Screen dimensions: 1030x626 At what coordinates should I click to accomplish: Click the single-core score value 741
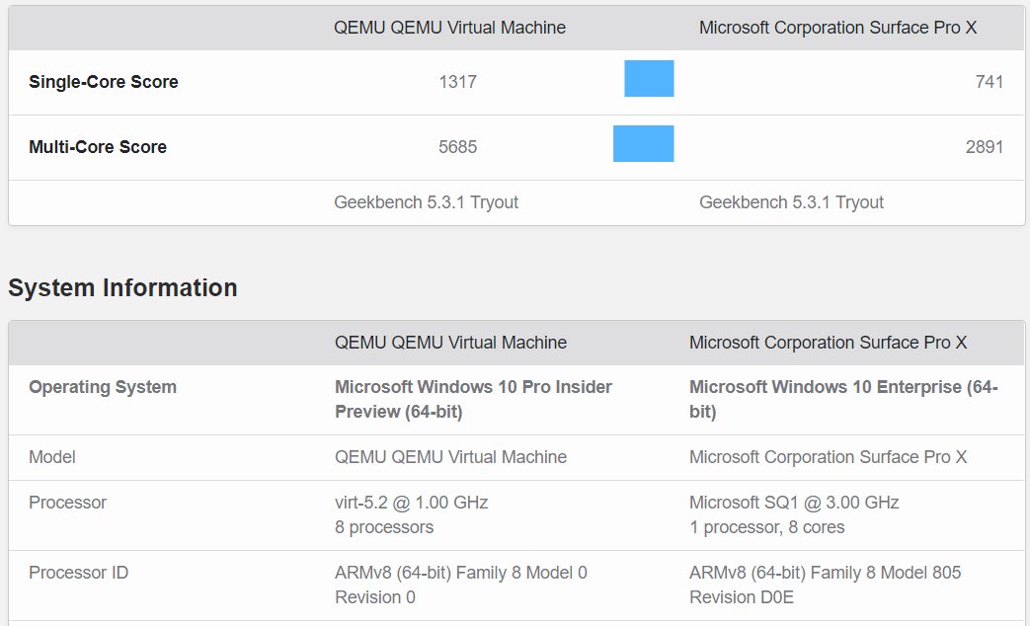point(990,81)
